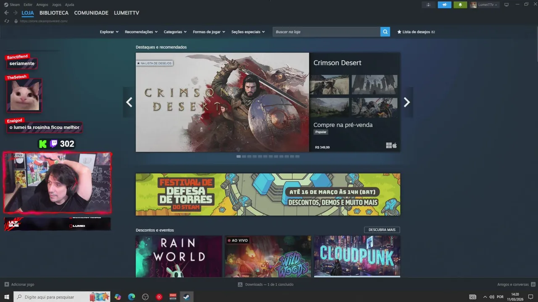
Task: View top-right Crimson Desert screenshot
Action: tap(374, 85)
